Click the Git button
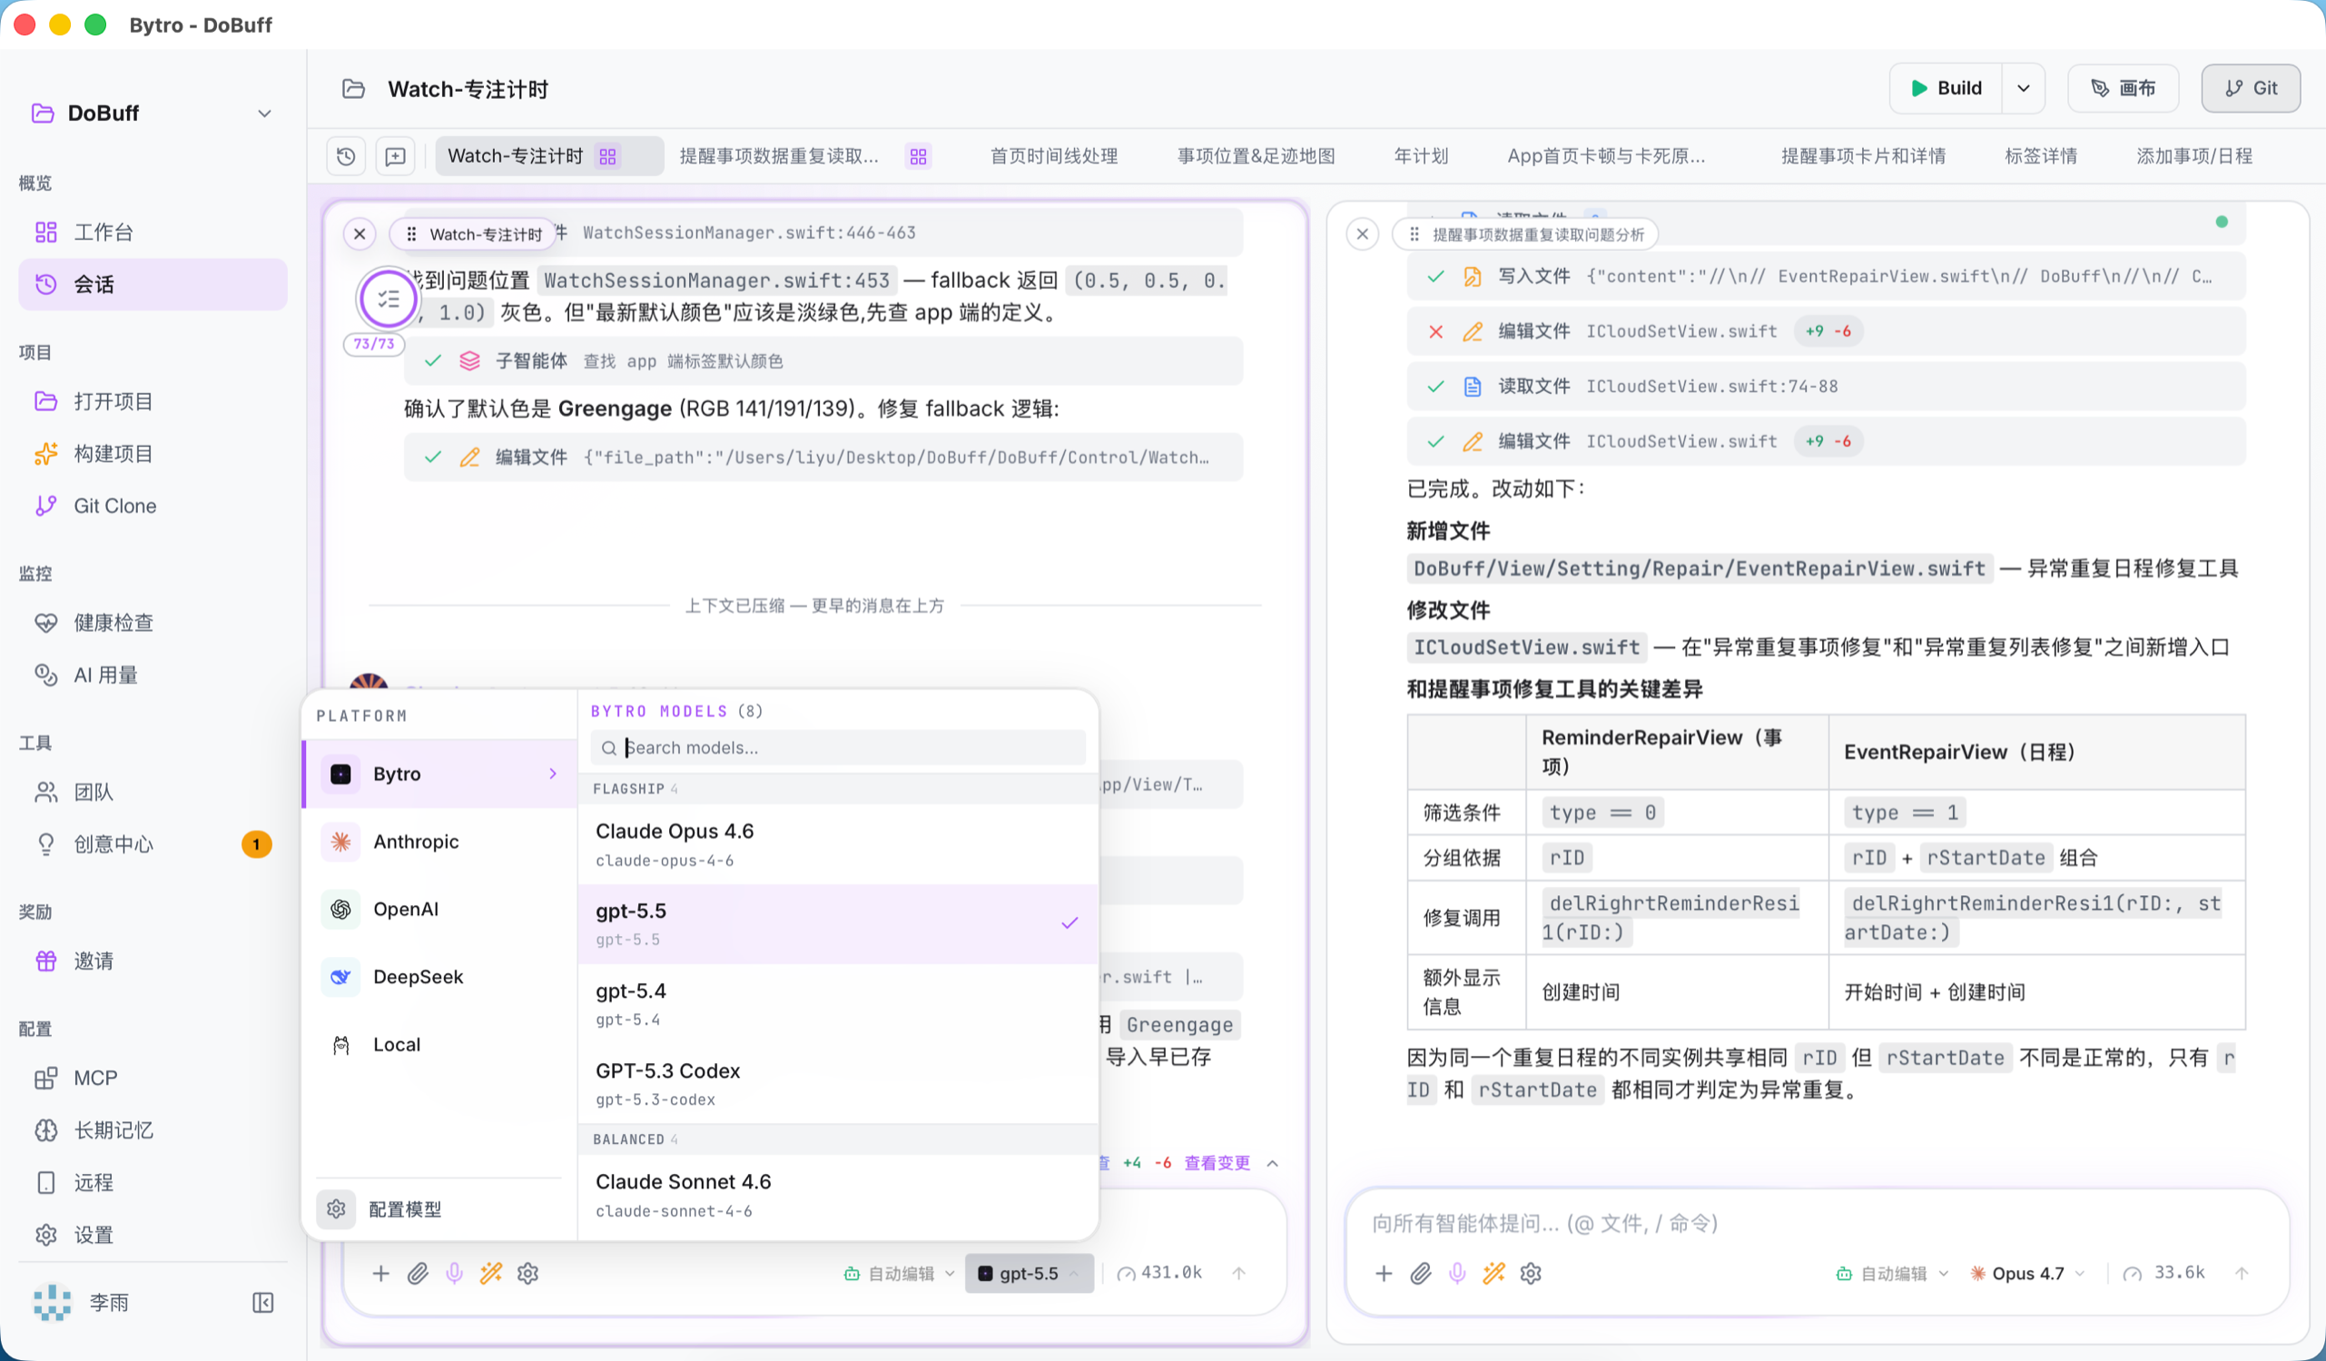 (2251, 89)
